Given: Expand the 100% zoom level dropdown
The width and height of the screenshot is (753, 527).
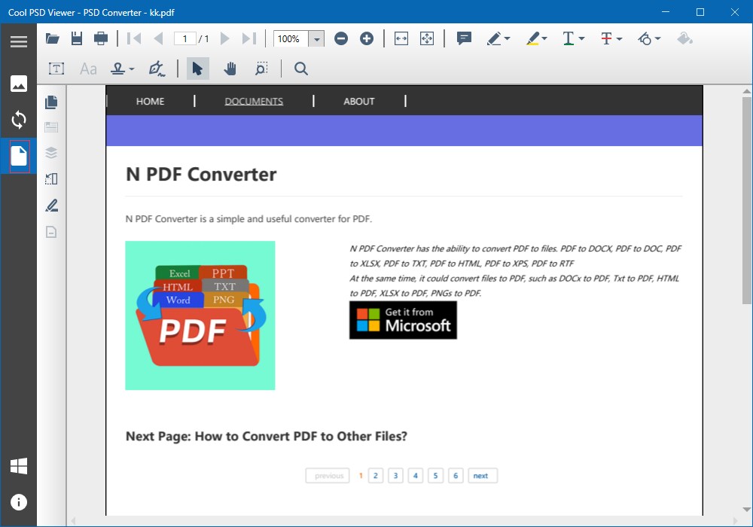Looking at the screenshot, I should pyautogui.click(x=316, y=39).
